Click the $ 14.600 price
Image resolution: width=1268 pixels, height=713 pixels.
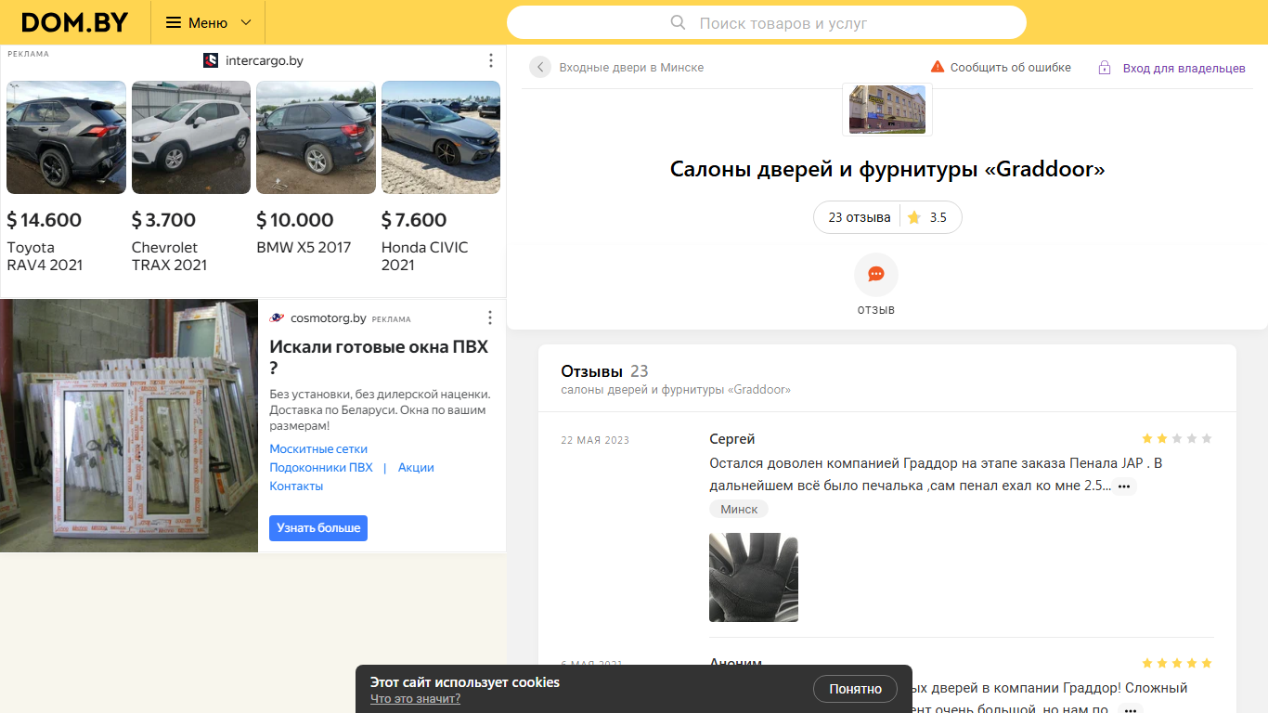pyautogui.click(x=45, y=220)
